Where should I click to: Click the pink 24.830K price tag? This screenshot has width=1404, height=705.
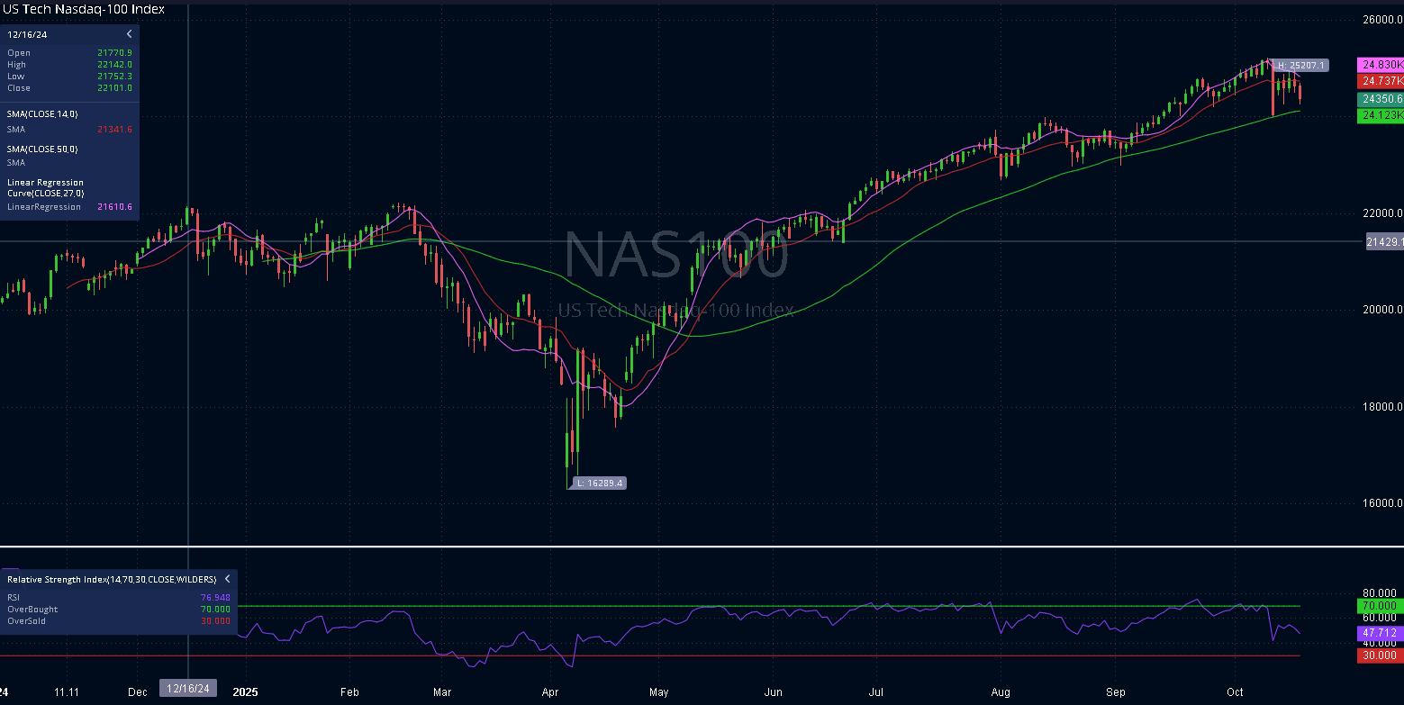point(1380,65)
